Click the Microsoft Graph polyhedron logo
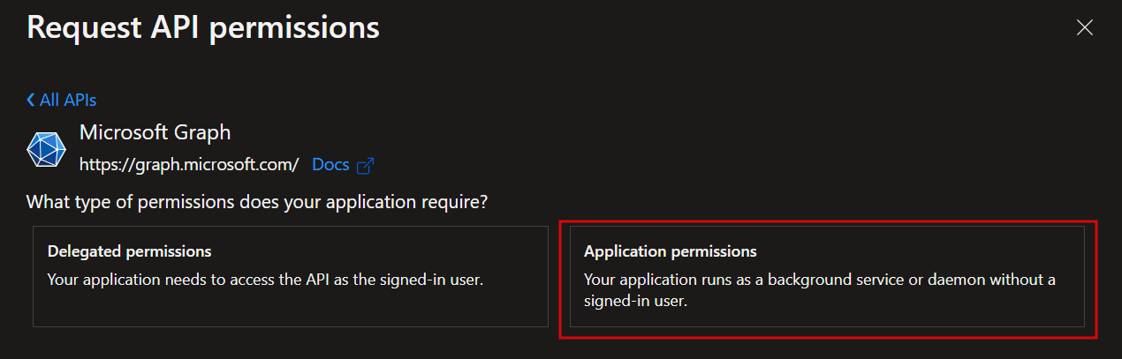This screenshot has width=1122, height=359. (x=46, y=148)
